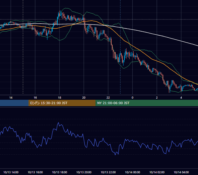
Task: Click hour label 0 on price chart axis
Action: 132,97
